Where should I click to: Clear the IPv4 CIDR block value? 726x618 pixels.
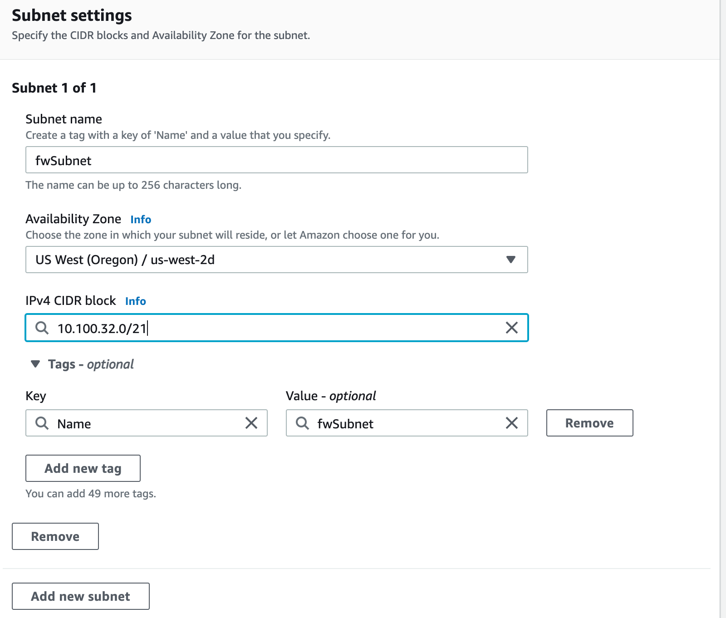511,328
